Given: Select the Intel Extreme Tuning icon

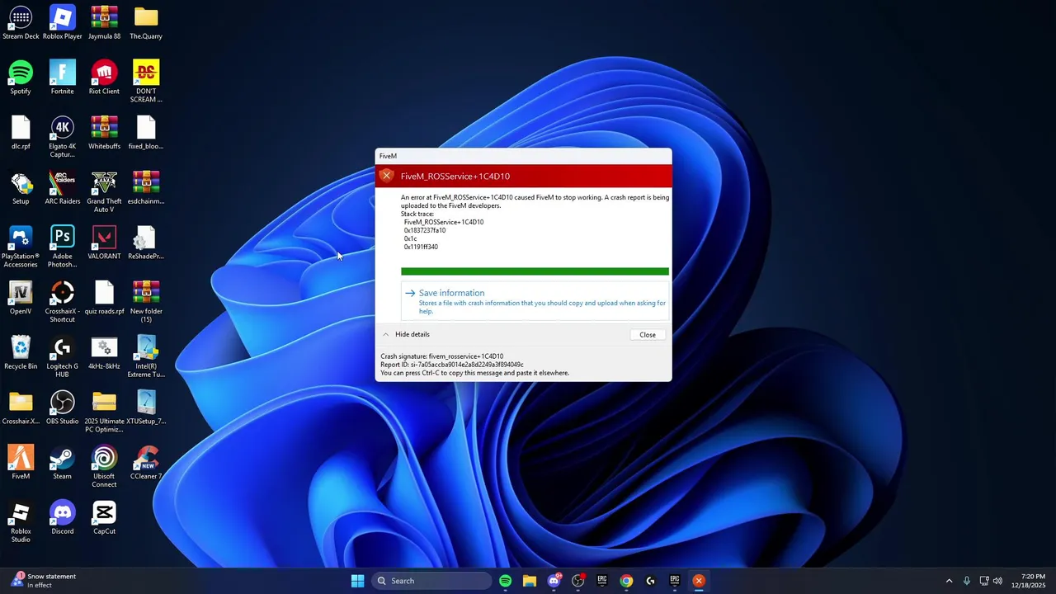Looking at the screenshot, I should [x=146, y=356].
